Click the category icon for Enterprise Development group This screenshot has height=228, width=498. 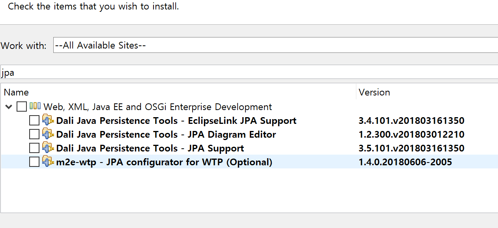[x=36, y=107]
